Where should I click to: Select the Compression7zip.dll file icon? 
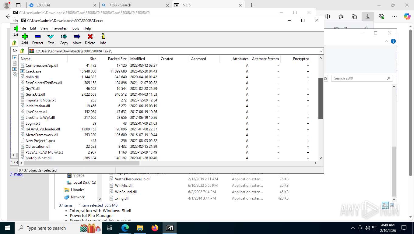pos(22,66)
